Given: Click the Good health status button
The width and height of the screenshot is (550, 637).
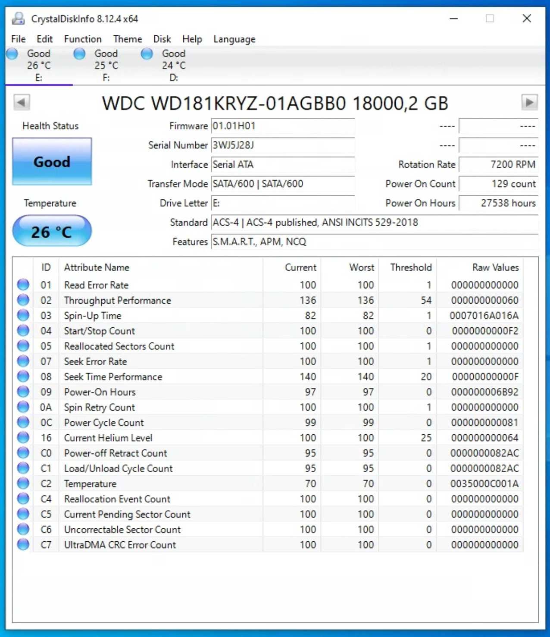Looking at the screenshot, I should pyautogui.click(x=52, y=162).
